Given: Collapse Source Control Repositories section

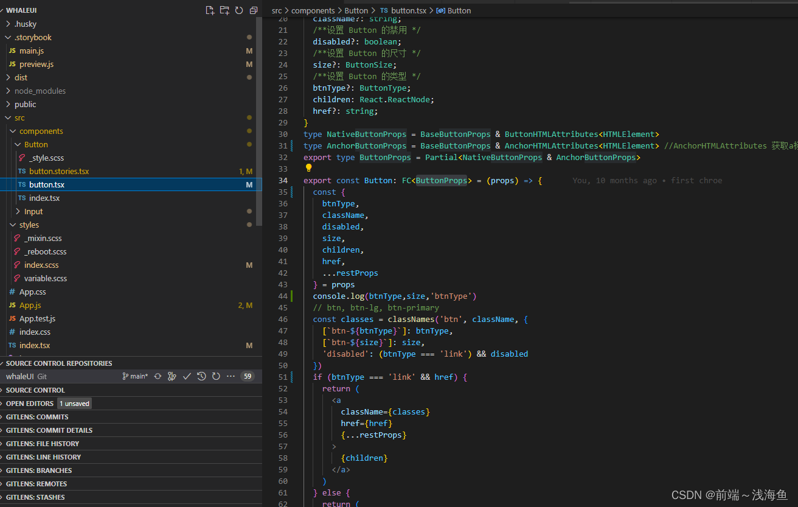Looking at the screenshot, I should (x=131, y=363).
